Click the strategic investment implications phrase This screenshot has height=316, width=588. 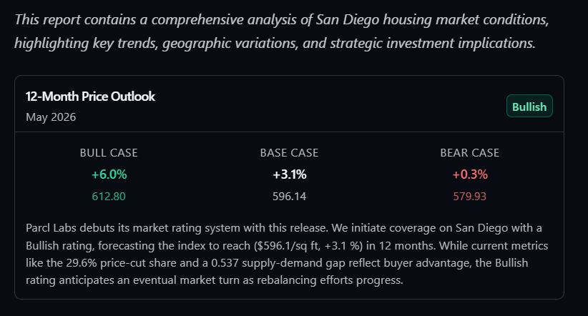coord(432,43)
